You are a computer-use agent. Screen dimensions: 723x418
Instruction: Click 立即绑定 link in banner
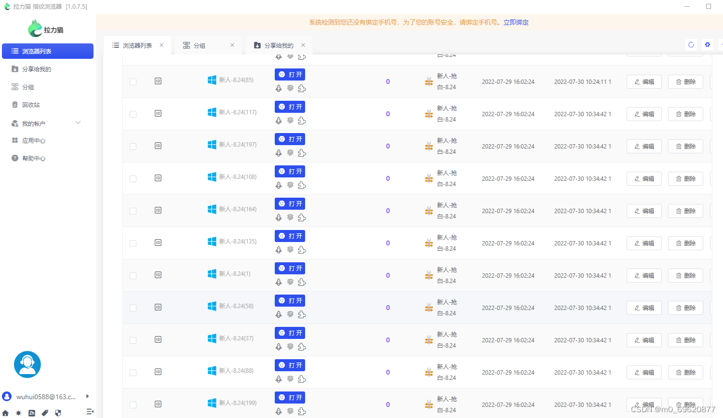(516, 22)
